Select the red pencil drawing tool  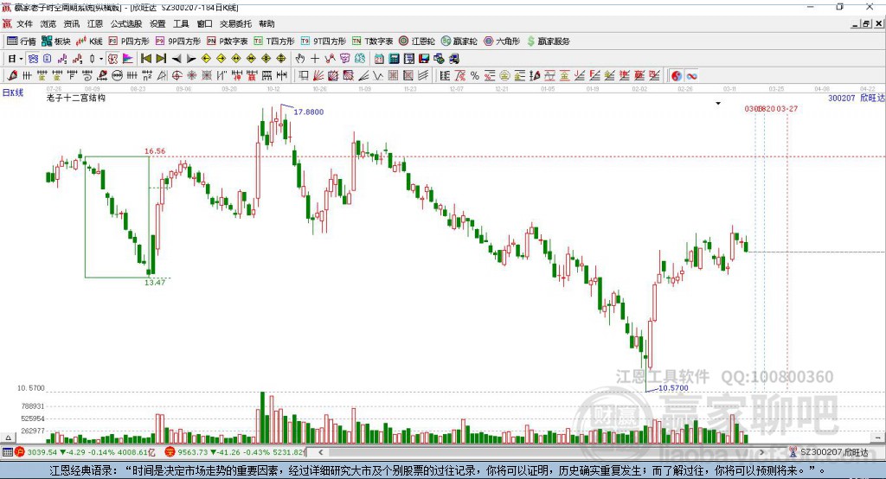click(x=12, y=76)
